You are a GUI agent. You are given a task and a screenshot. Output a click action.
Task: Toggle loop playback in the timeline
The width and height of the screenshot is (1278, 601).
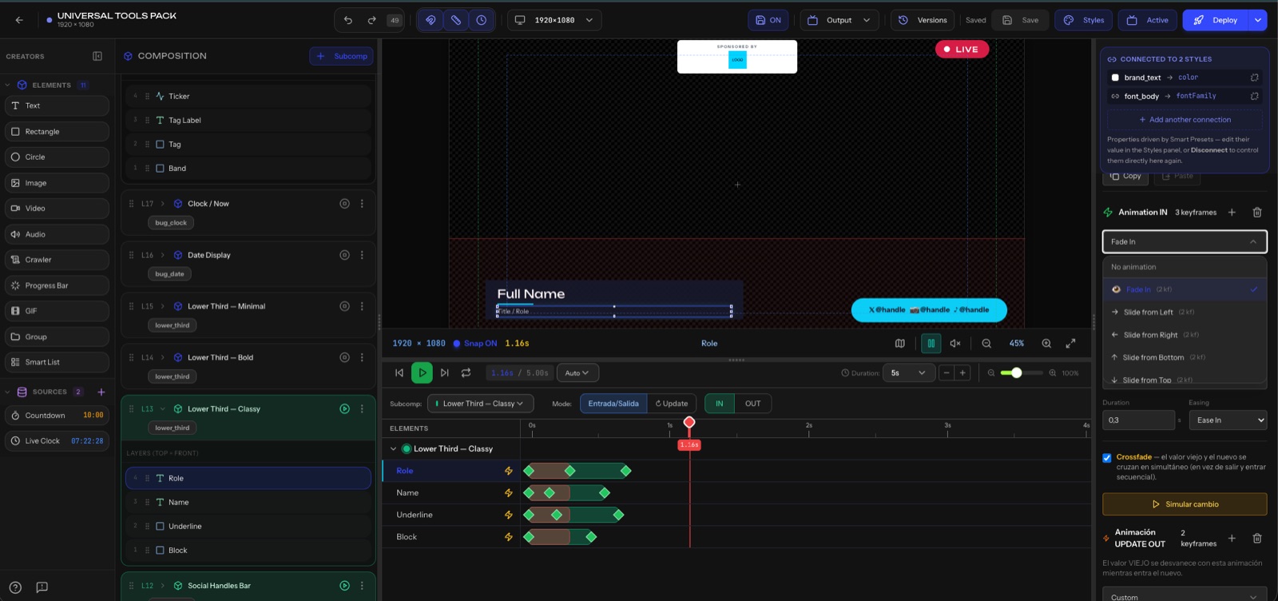[x=466, y=372]
